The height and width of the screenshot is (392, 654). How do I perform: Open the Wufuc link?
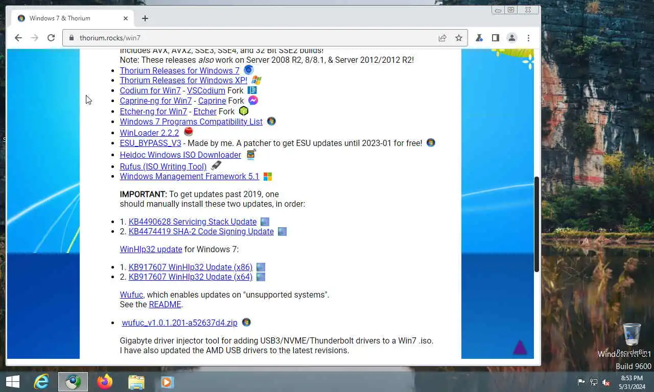pyautogui.click(x=131, y=295)
